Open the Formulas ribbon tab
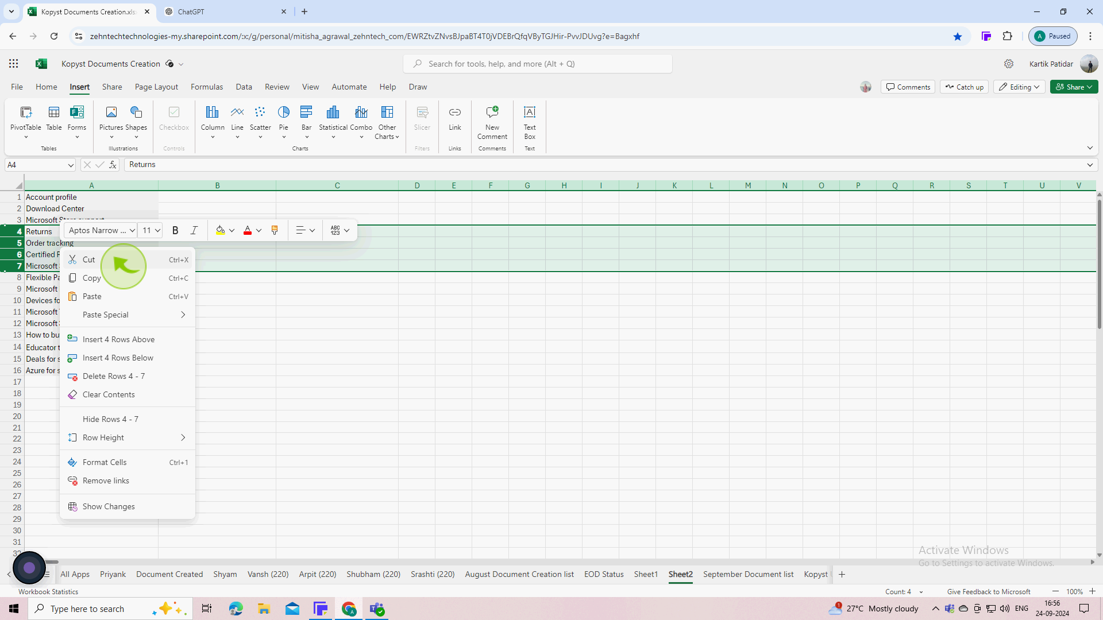This screenshot has height=620, width=1103. point(207,87)
